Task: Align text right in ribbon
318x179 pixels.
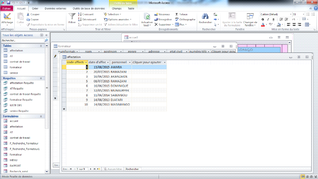Action: click(x=299, y=25)
